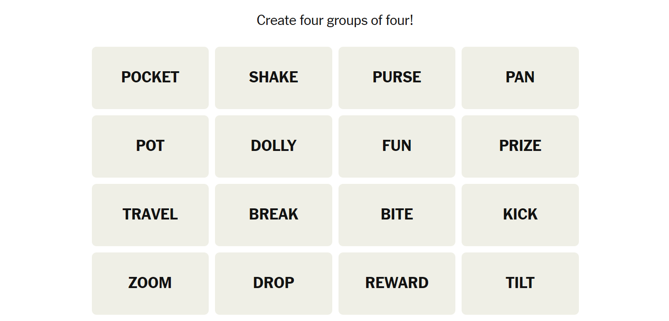This screenshot has height=321, width=669.
Task: Toggle selection of the word PRIZE
Action: point(520,146)
